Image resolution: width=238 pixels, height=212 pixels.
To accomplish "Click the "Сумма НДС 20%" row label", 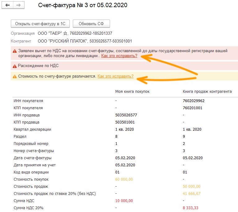I will 29,208.
